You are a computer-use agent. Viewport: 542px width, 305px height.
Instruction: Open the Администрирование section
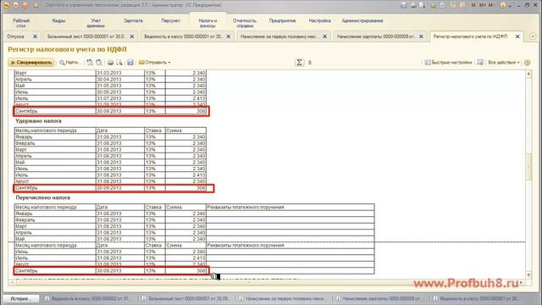[362, 20]
